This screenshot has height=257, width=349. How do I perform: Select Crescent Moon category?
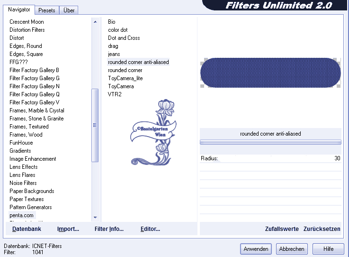[x=27, y=22]
